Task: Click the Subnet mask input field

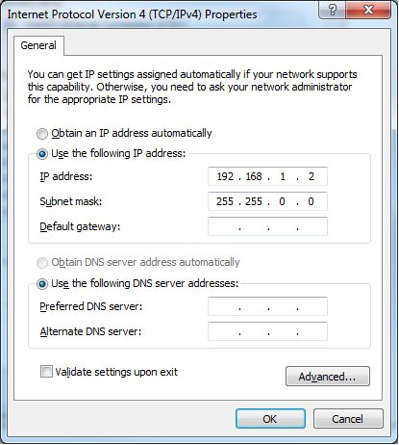Action: (x=267, y=201)
